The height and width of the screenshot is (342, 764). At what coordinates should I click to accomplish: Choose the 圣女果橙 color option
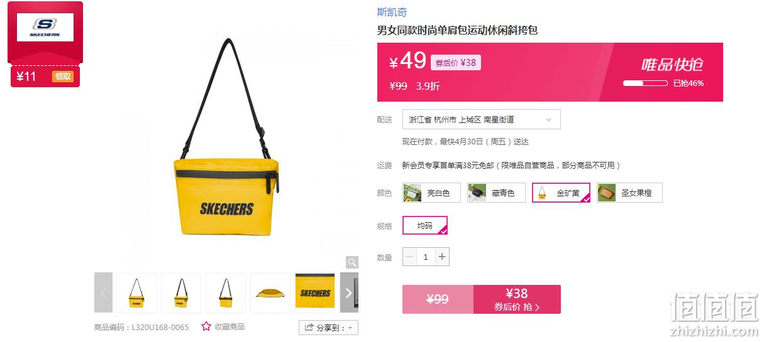(x=629, y=193)
